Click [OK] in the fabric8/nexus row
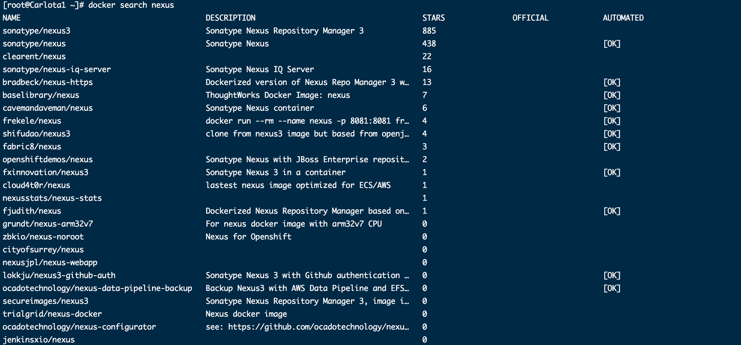The width and height of the screenshot is (741, 345). (x=612, y=147)
